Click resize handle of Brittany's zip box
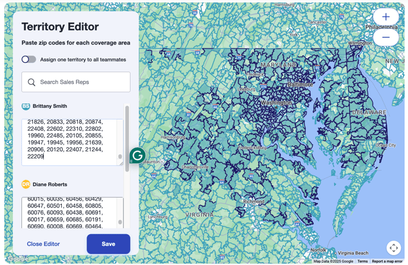 pos(120,163)
